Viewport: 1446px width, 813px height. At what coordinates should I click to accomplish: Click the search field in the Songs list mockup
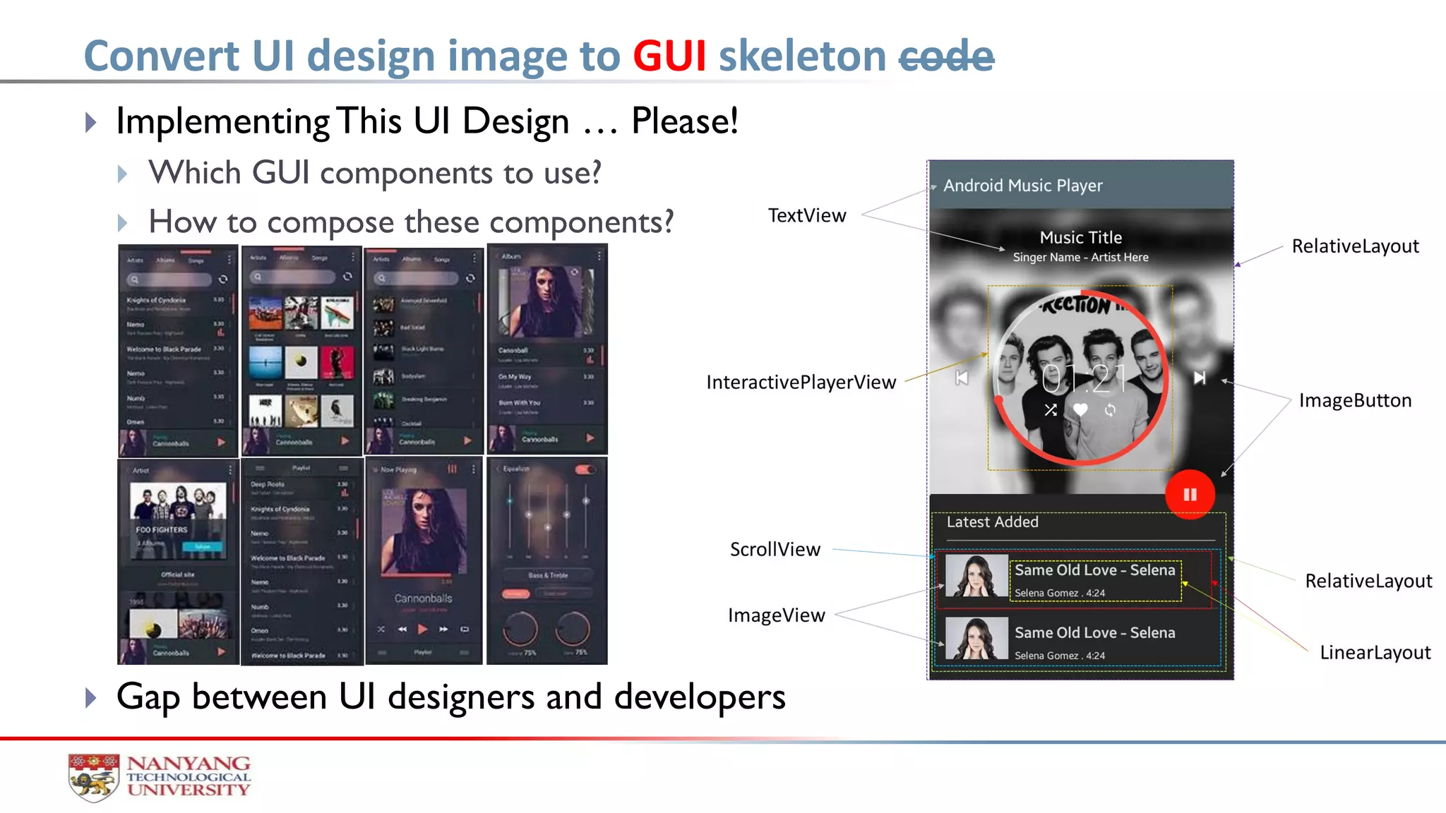[169, 279]
